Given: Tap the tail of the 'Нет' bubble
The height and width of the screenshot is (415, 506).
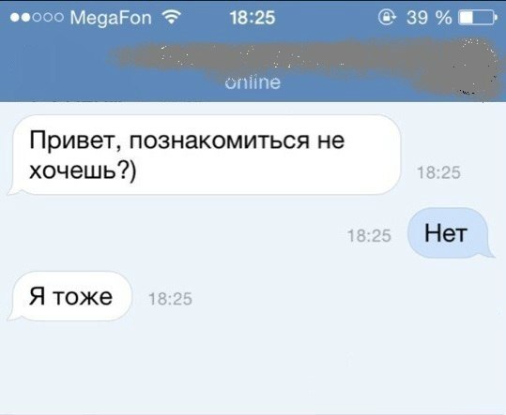Looking at the screenshot, I should pyautogui.click(x=490, y=252).
